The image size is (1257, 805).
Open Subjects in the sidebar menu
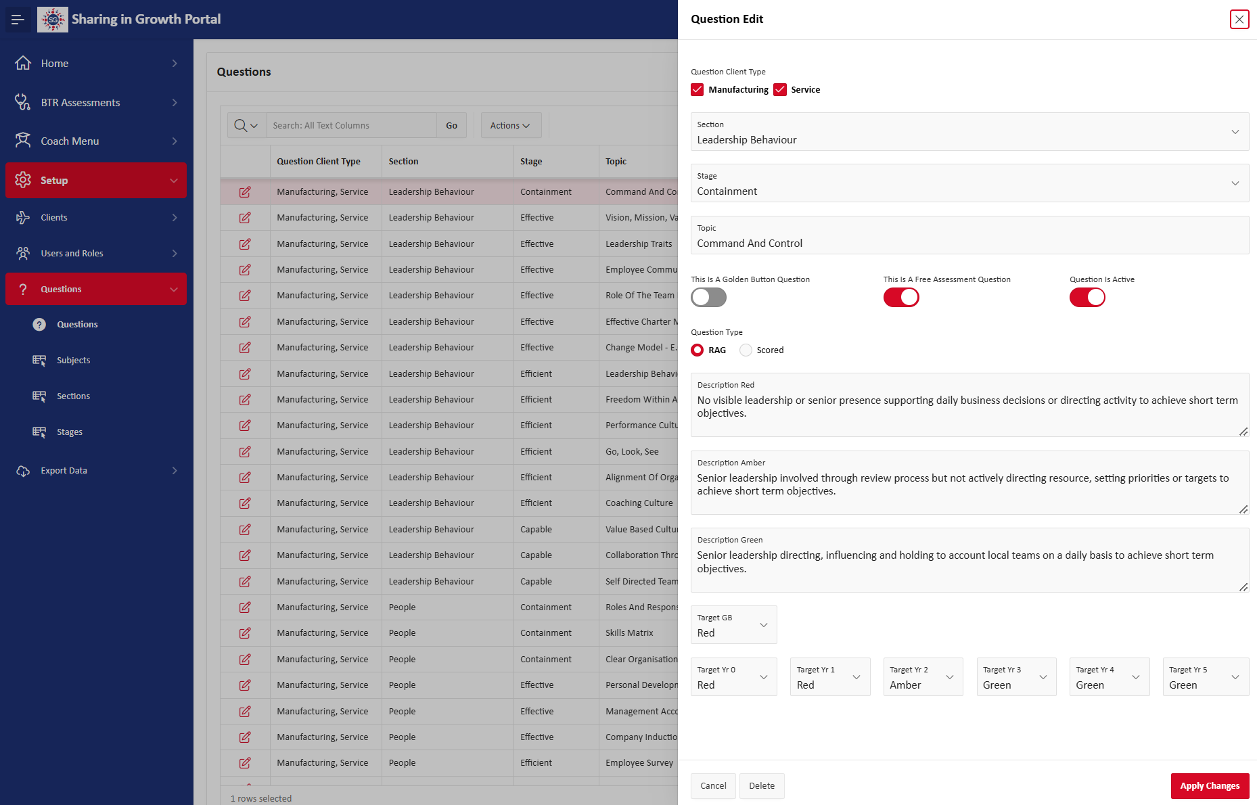pyautogui.click(x=73, y=361)
